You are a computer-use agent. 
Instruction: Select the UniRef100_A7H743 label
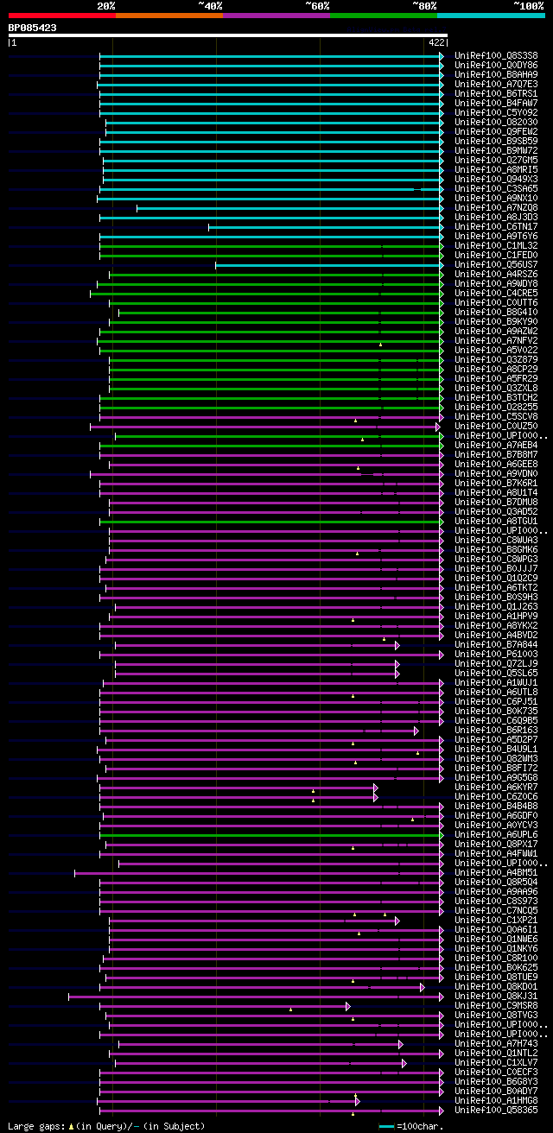(x=496, y=1043)
